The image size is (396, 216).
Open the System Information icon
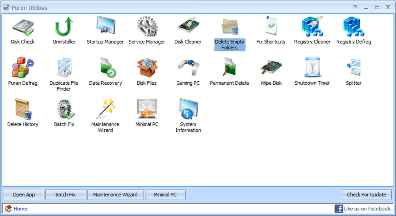point(188,109)
